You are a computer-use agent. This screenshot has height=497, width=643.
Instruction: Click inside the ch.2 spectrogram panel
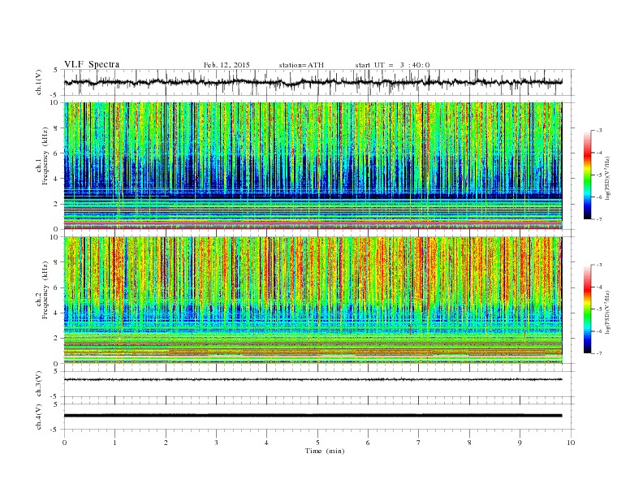(313, 300)
